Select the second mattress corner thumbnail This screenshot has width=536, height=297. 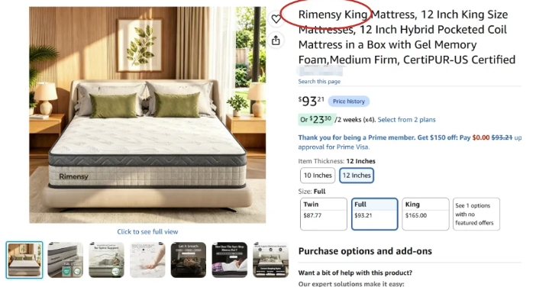[66, 260]
